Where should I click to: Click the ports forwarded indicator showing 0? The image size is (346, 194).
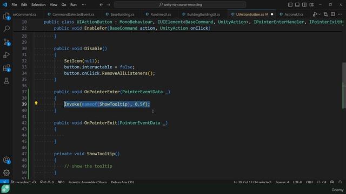tap(61, 182)
